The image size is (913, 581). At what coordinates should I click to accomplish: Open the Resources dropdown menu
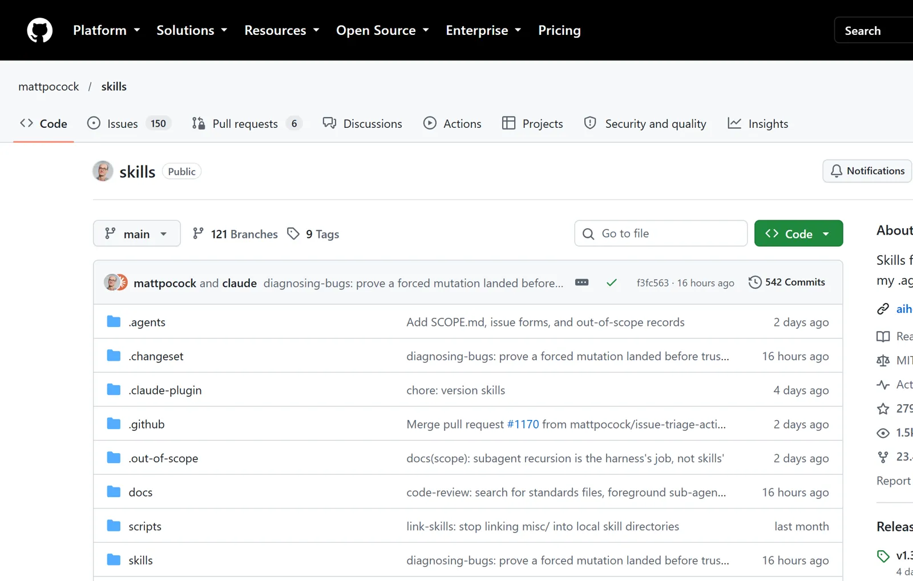click(x=282, y=30)
